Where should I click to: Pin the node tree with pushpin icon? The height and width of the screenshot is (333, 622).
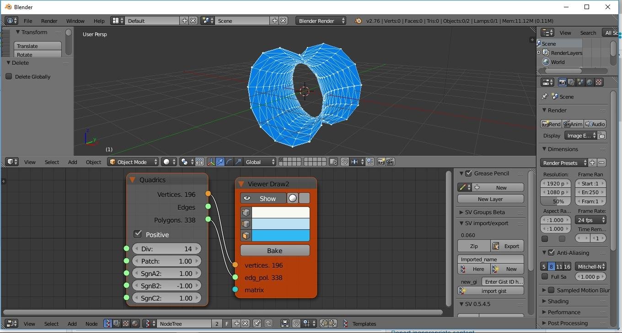[x=257, y=324]
